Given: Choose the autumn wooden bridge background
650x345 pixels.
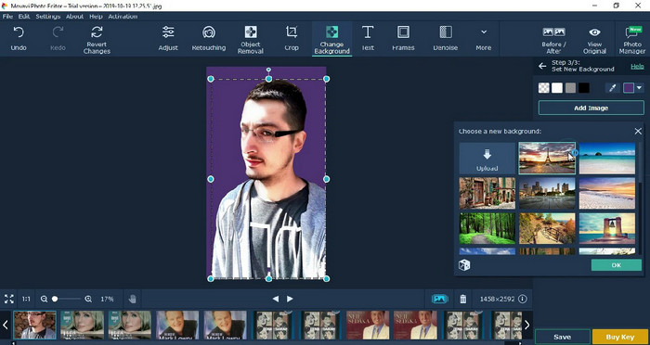Looking at the screenshot, I should coord(547,228).
